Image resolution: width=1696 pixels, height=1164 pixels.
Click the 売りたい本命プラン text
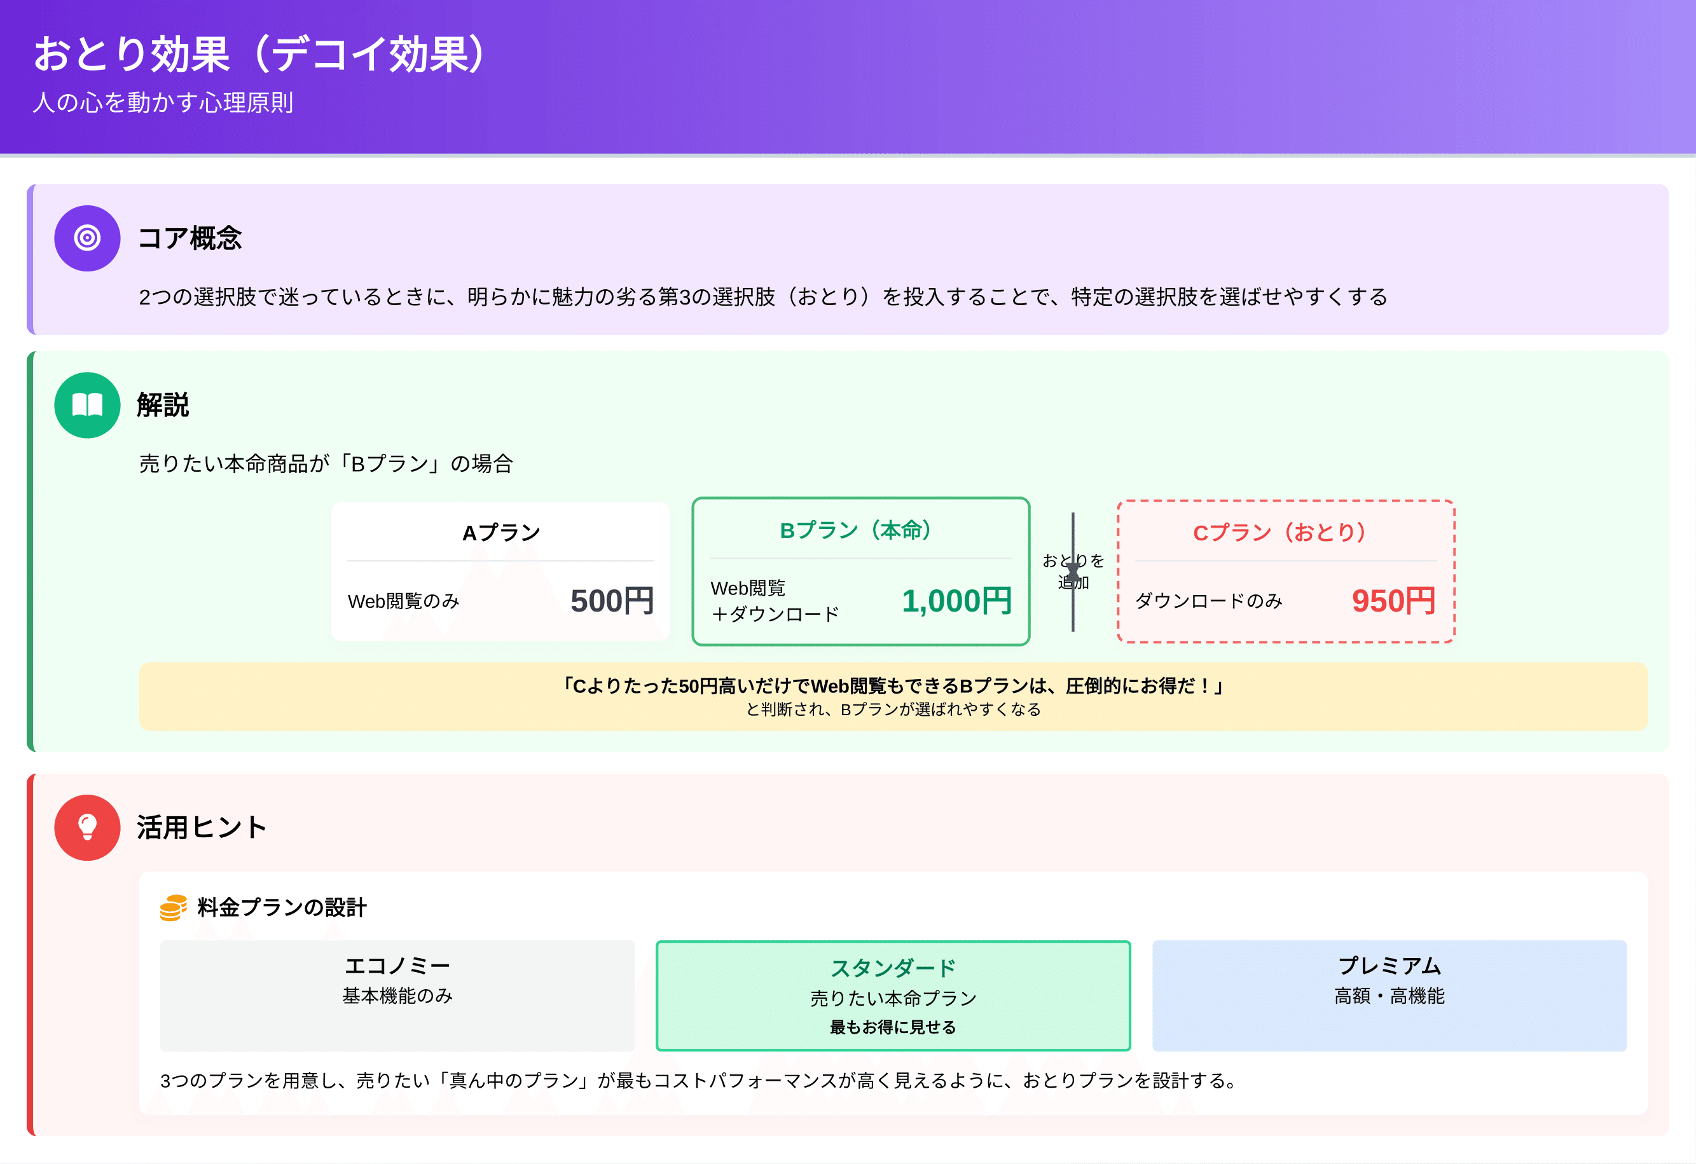[893, 999]
